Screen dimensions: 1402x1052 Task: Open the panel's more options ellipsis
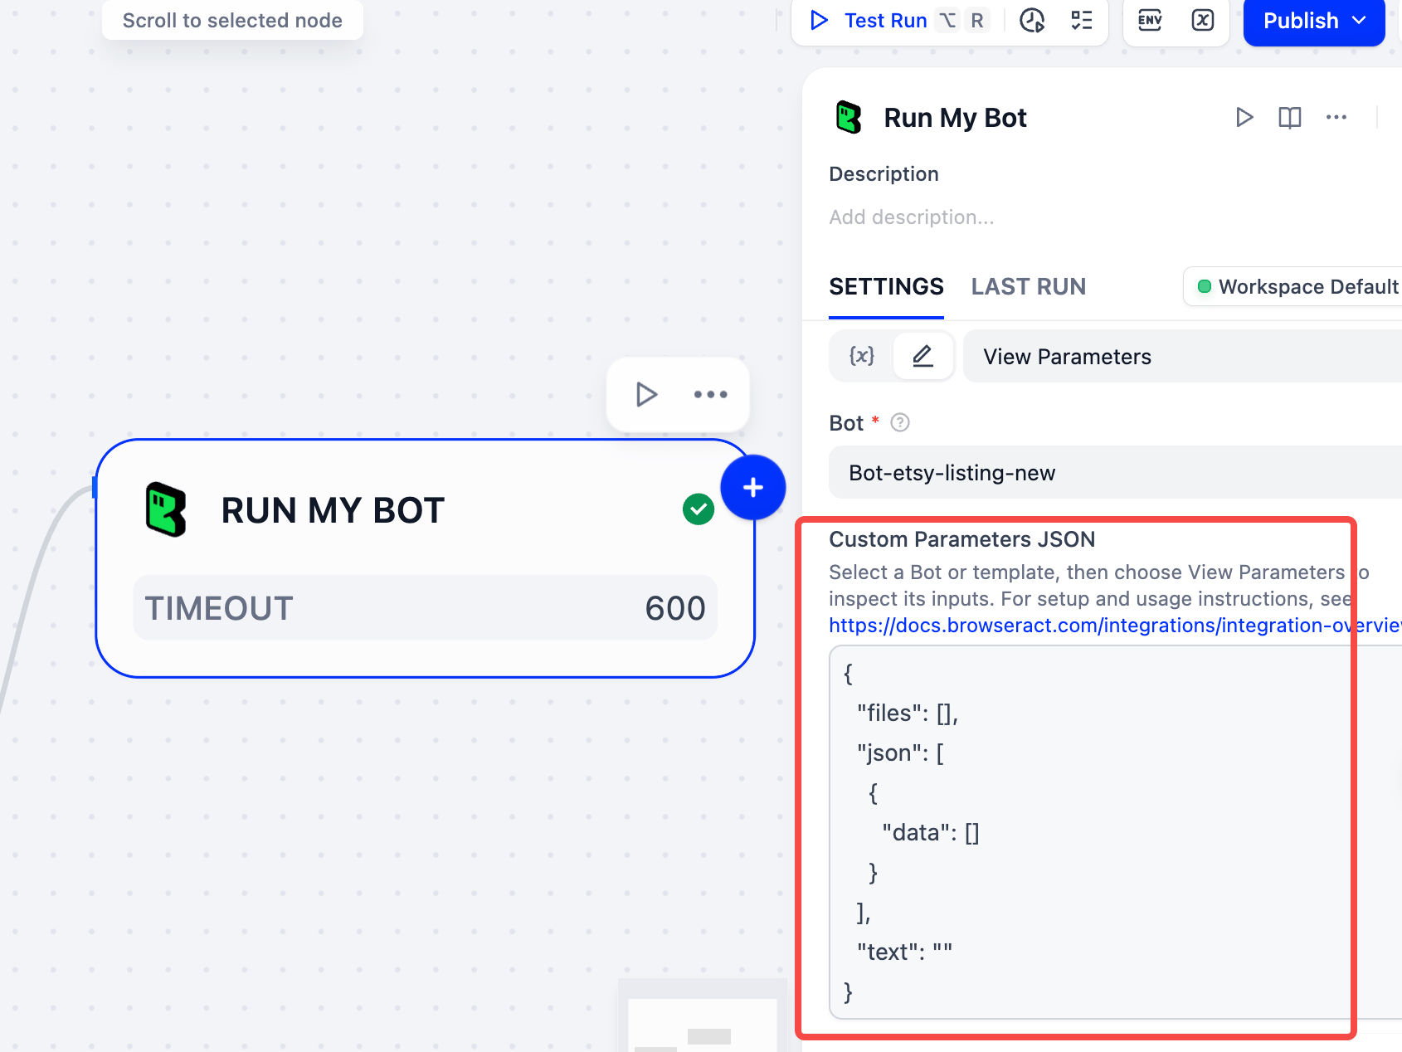[1336, 118]
